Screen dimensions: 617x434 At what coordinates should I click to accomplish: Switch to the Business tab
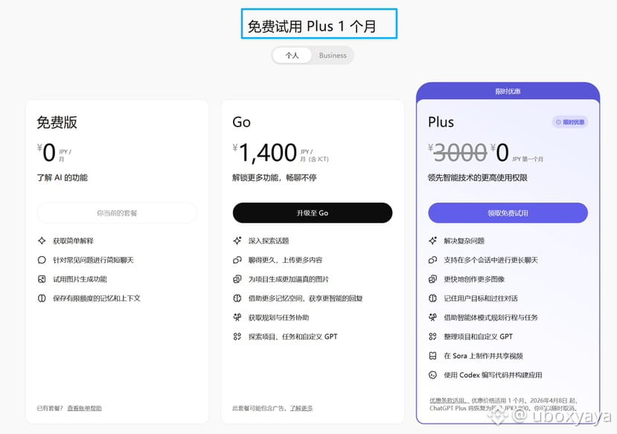click(333, 56)
